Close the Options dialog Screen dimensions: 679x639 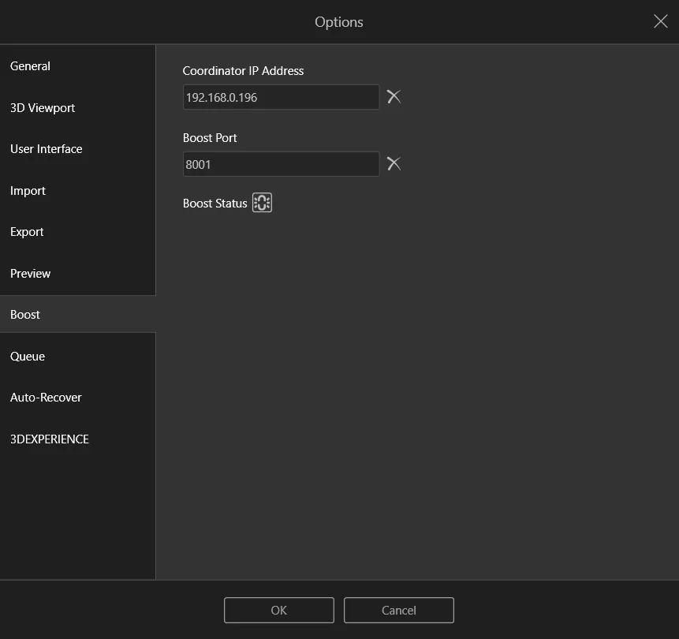pos(660,21)
